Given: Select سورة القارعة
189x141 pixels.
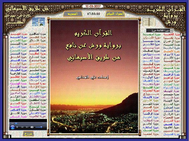Looking at the screenshot, I should (x=19, y=74).
